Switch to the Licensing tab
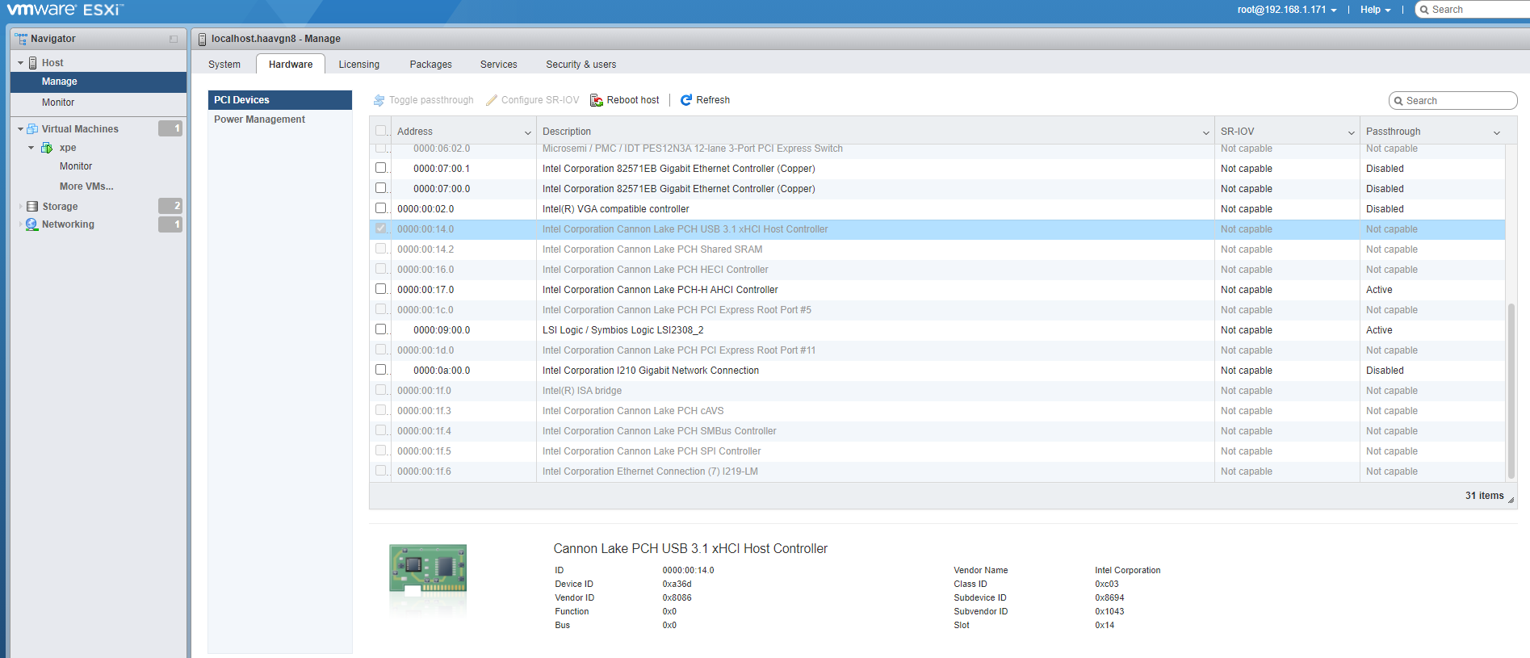This screenshot has width=1530, height=658. tap(359, 65)
